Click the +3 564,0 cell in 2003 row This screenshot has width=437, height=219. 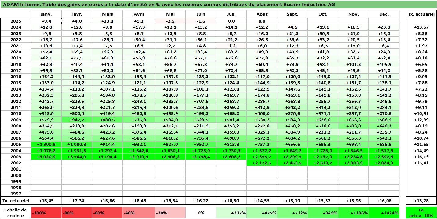[77, 156]
